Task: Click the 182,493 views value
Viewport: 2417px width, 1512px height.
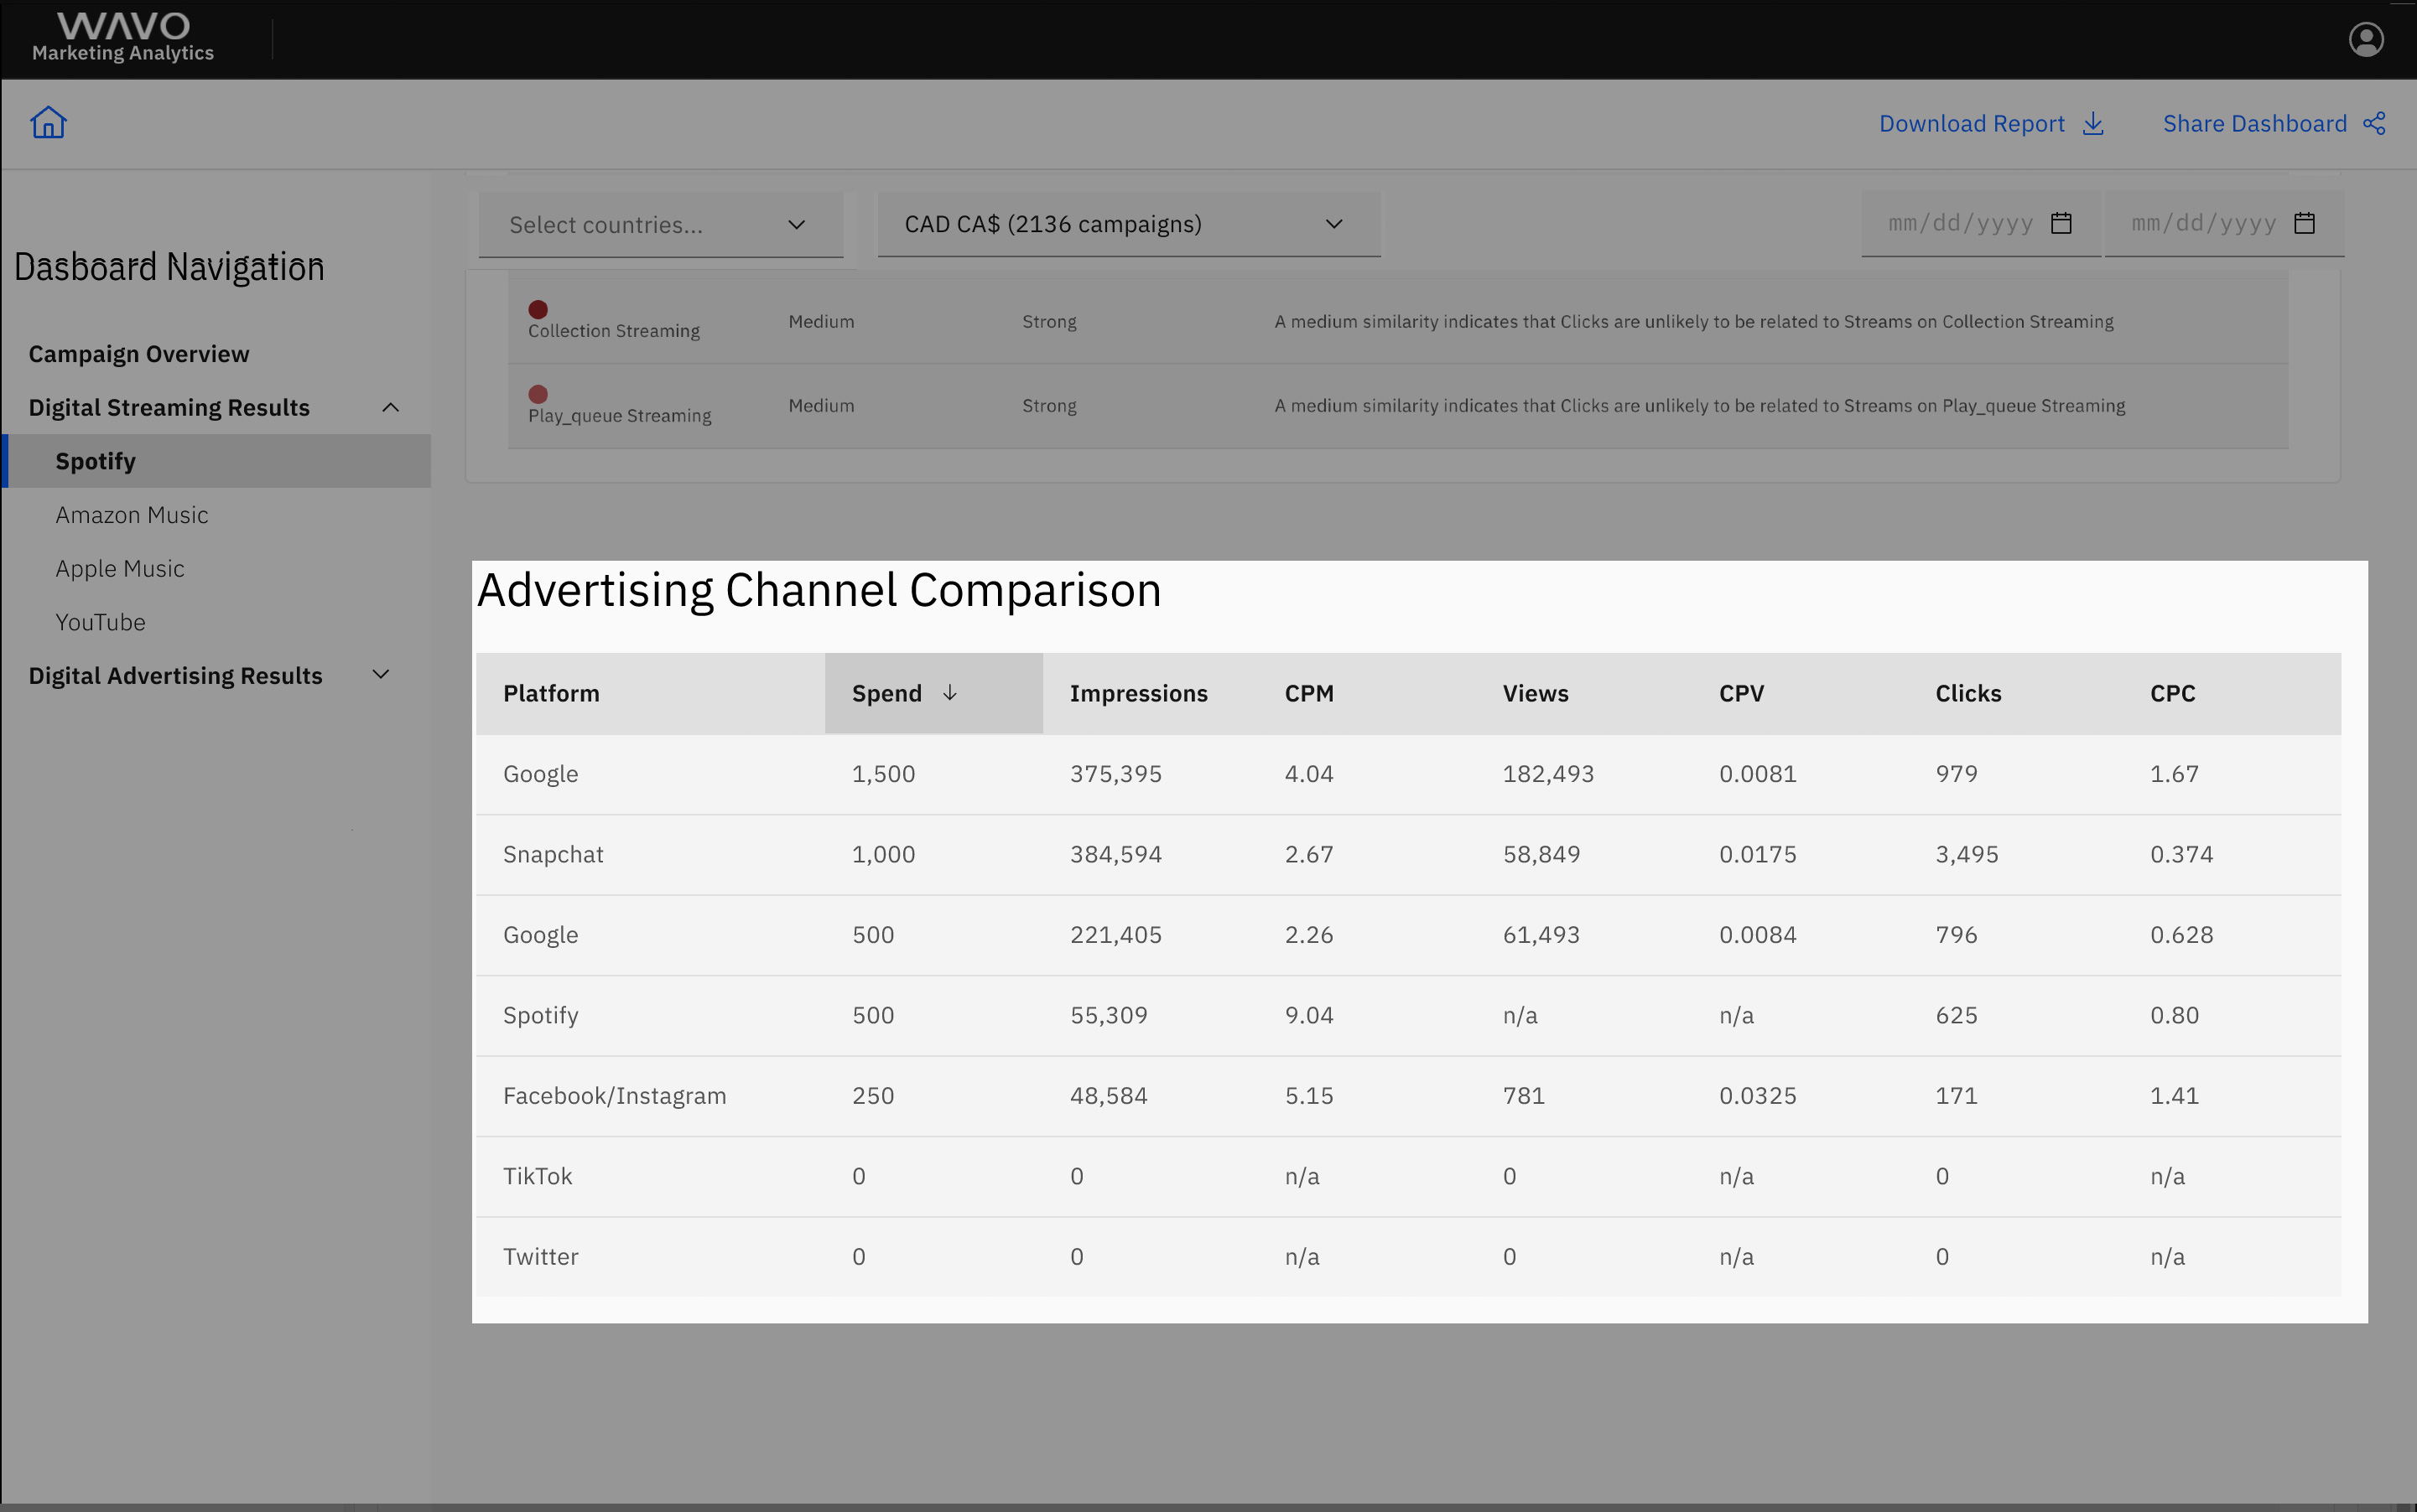Action: 1547,774
